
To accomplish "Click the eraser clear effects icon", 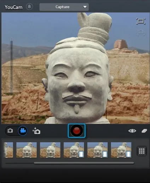I will point(144,131).
